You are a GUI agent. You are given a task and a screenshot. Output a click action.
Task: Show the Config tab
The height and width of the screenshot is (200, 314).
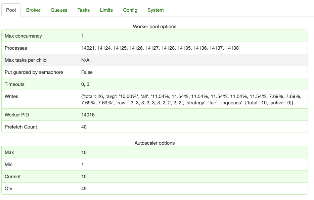click(x=130, y=10)
